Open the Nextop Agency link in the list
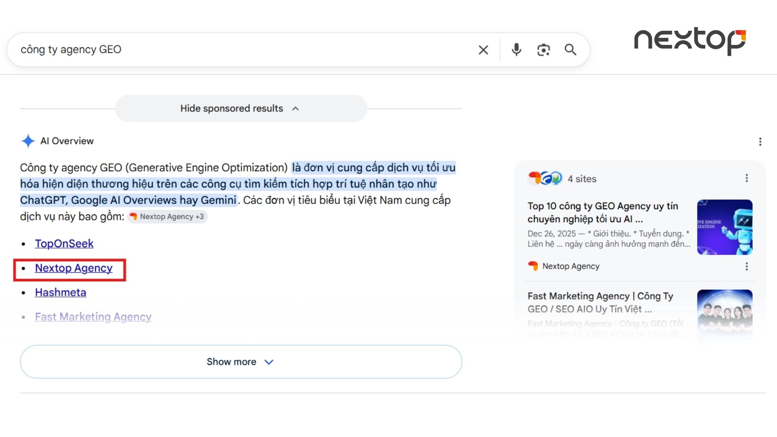The height and width of the screenshot is (437, 777). pos(74,268)
